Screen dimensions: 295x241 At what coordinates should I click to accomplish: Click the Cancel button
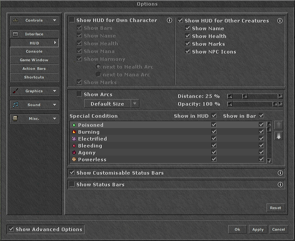[x=279, y=229]
